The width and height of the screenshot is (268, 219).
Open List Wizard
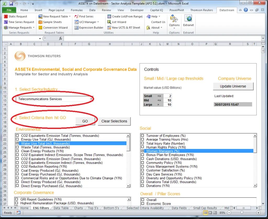[x=117, y=22]
